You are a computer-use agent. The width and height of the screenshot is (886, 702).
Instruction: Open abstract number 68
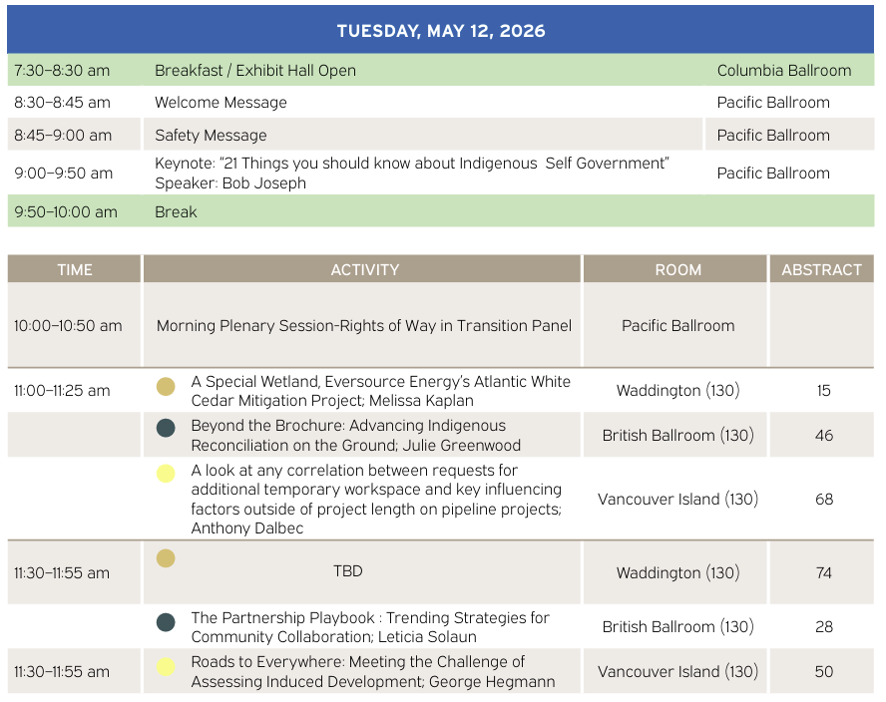[x=823, y=500]
